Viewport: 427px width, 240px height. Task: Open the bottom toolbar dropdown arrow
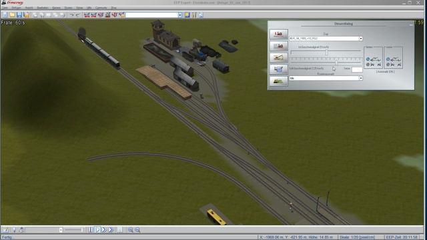pos(61,230)
